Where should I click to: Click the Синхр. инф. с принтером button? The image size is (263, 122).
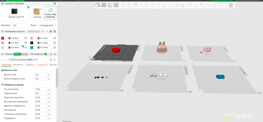coord(51,13)
